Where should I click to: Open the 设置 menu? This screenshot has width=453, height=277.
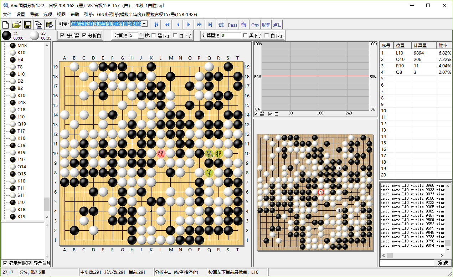tap(21, 15)
